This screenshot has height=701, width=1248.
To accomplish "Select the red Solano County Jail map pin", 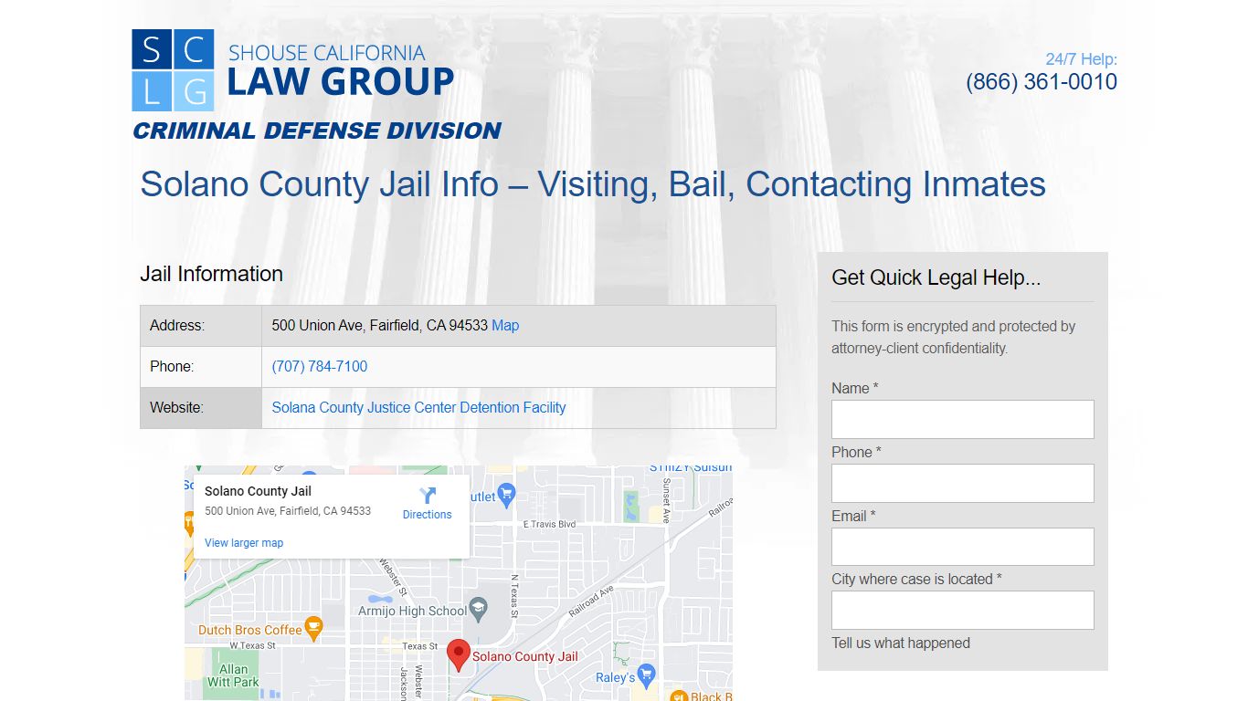I will tap(458, 655).
